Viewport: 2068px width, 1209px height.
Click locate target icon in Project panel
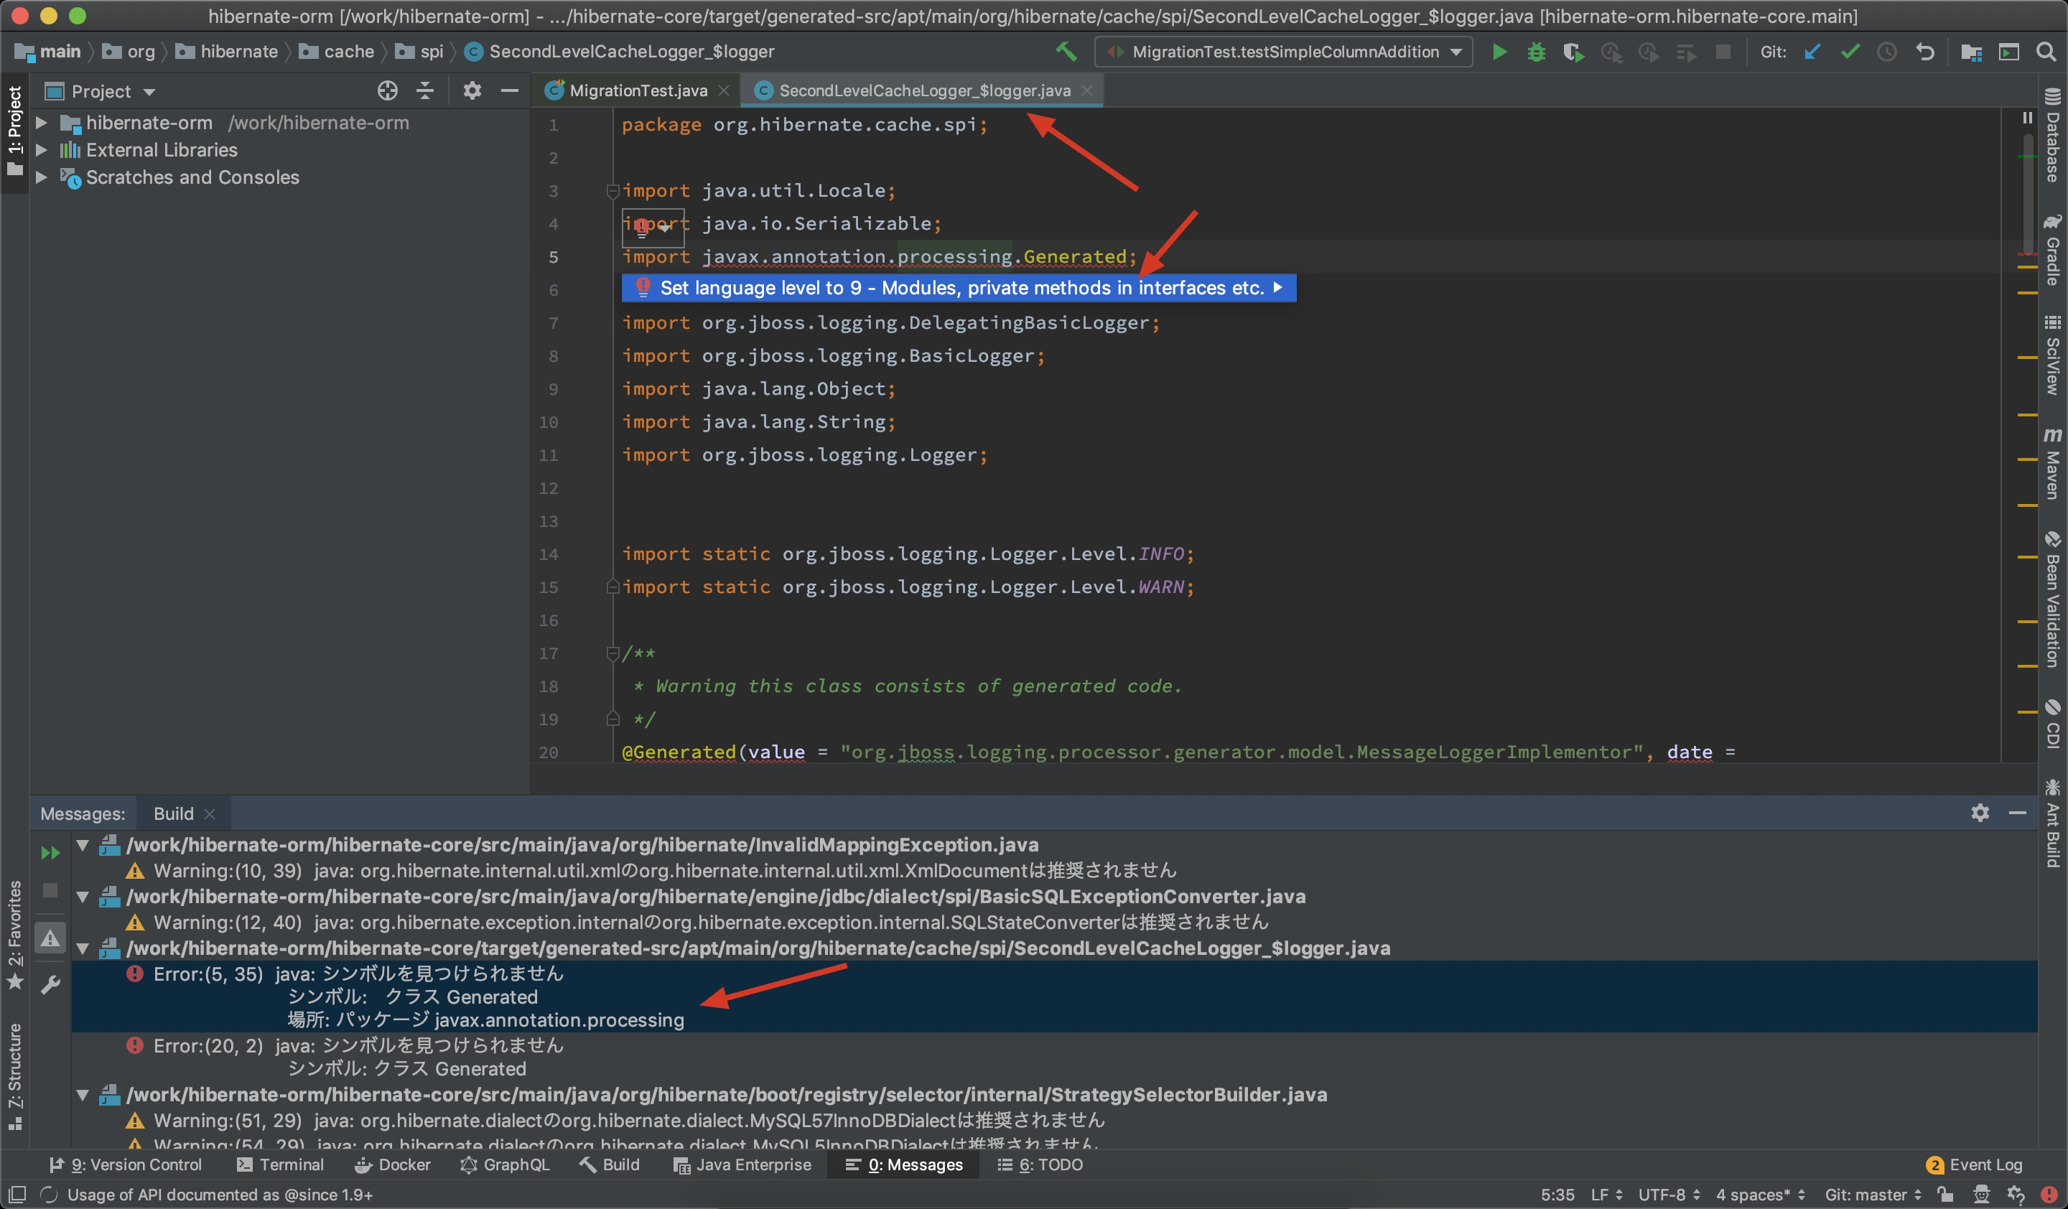(x=387, y=91)
